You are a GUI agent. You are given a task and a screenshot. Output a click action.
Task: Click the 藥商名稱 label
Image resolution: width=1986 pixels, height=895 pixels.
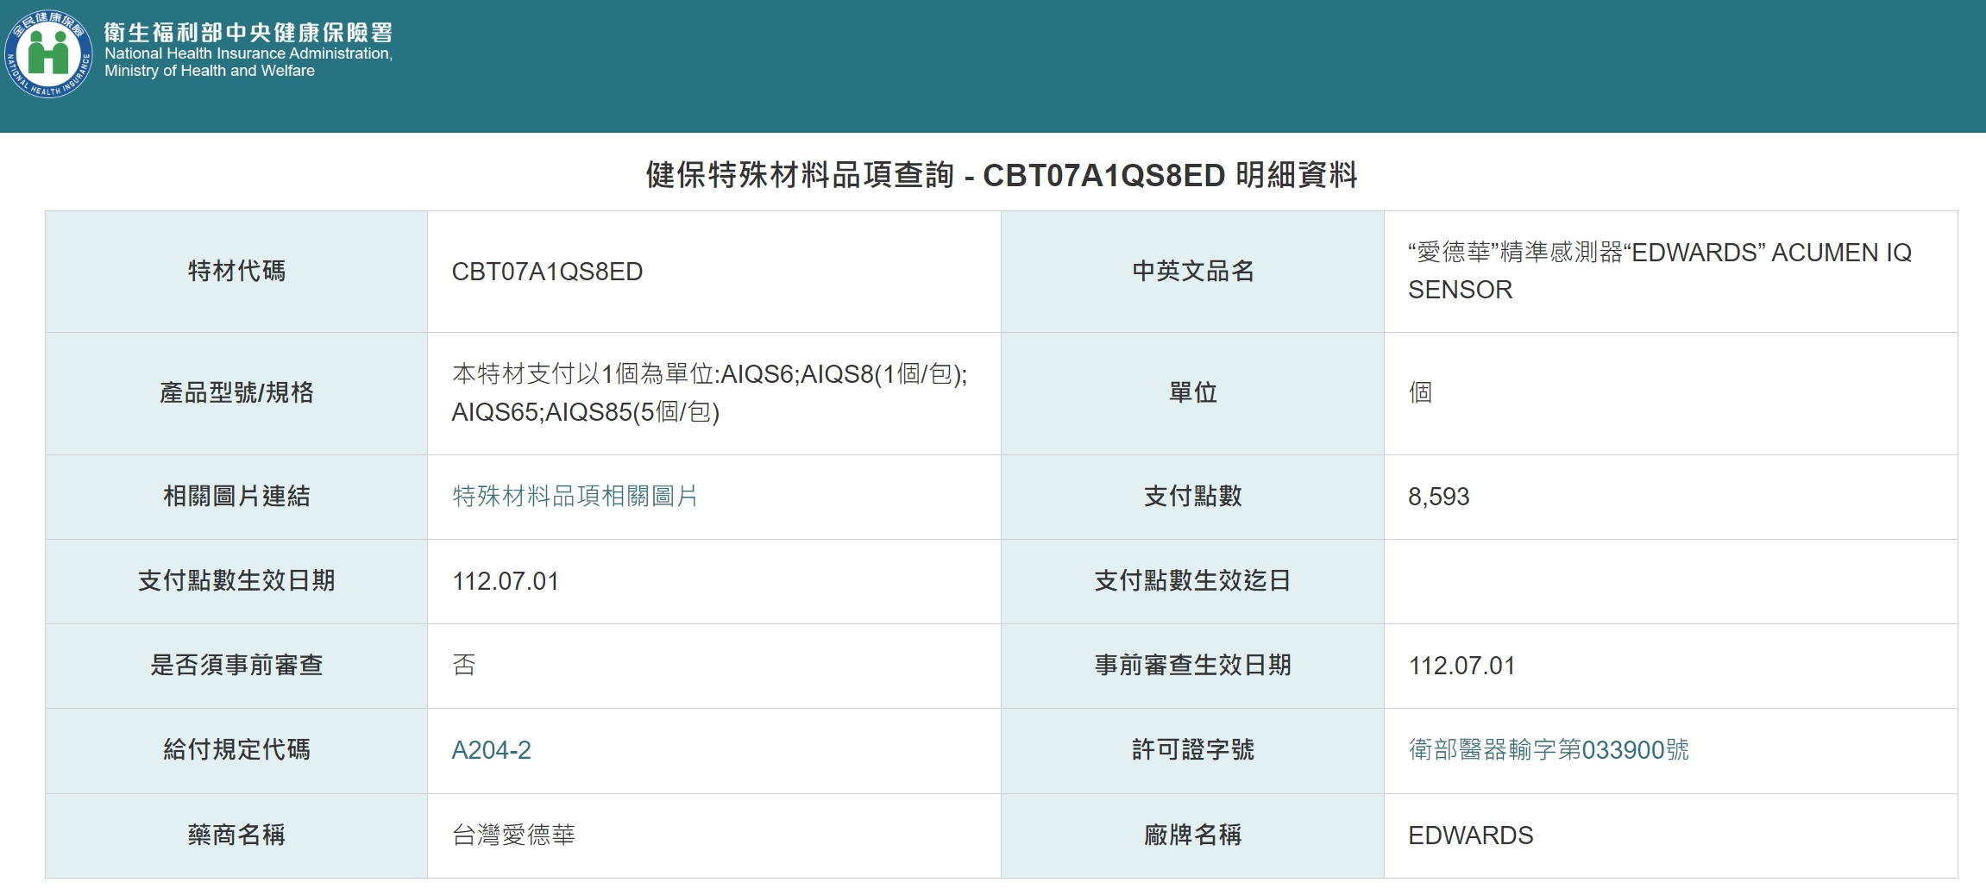(x=236, y=836)
